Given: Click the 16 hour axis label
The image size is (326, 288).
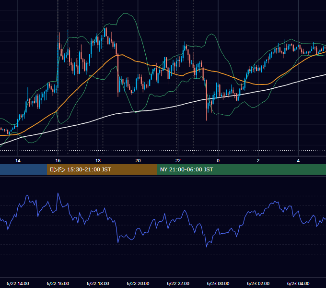Looking at the screenshot, I should tap(58, 161).
